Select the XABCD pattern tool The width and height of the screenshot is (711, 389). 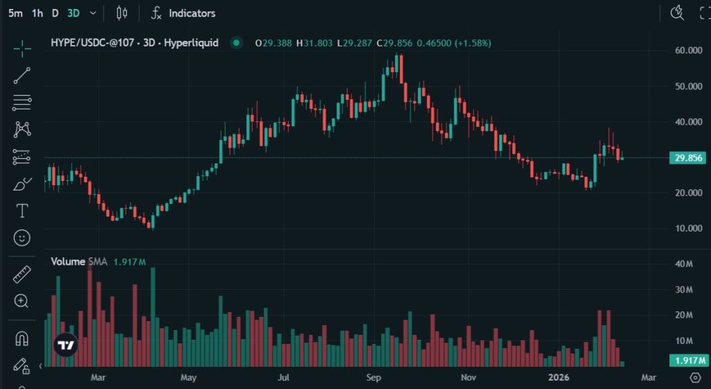[x=22, y=130]
